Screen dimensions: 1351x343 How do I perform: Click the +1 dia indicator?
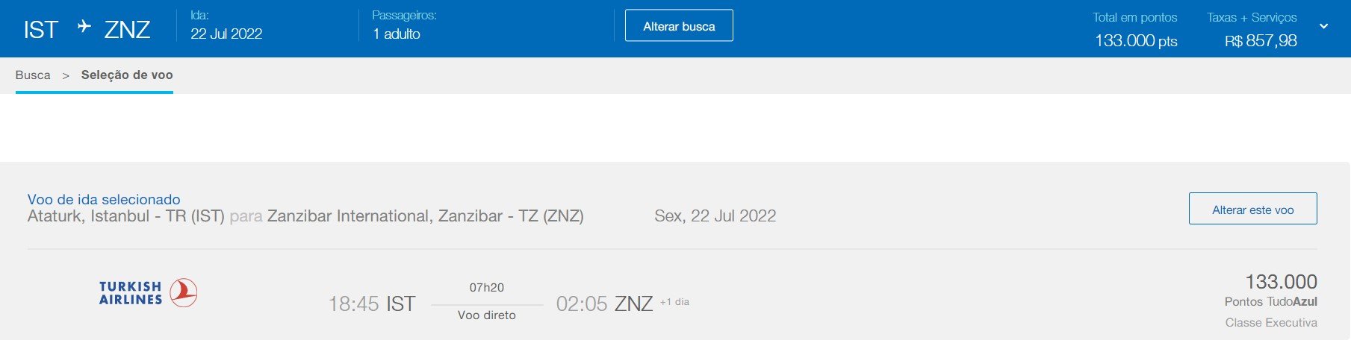click(x=674, y=302)
